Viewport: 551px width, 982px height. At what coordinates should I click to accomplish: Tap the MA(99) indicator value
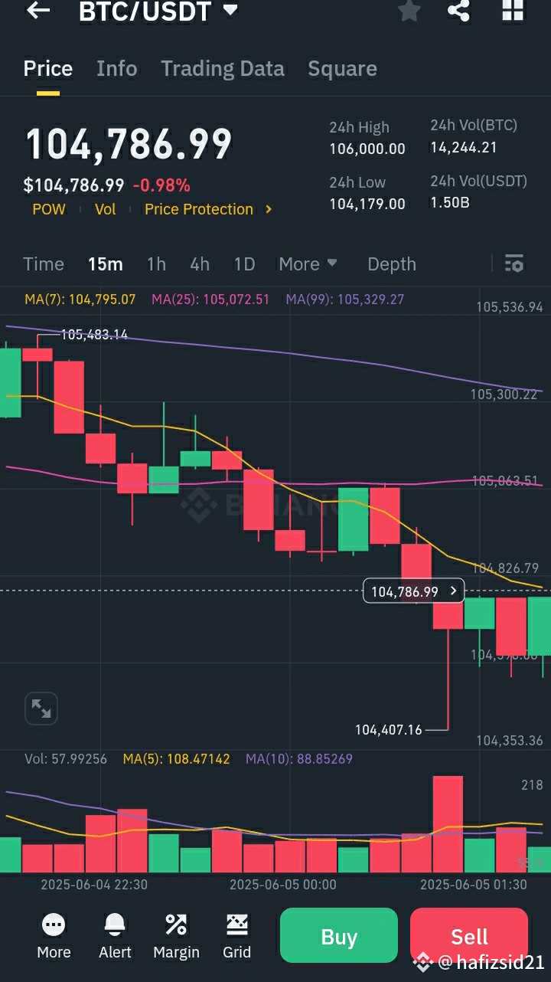click(x=345, y=300)
